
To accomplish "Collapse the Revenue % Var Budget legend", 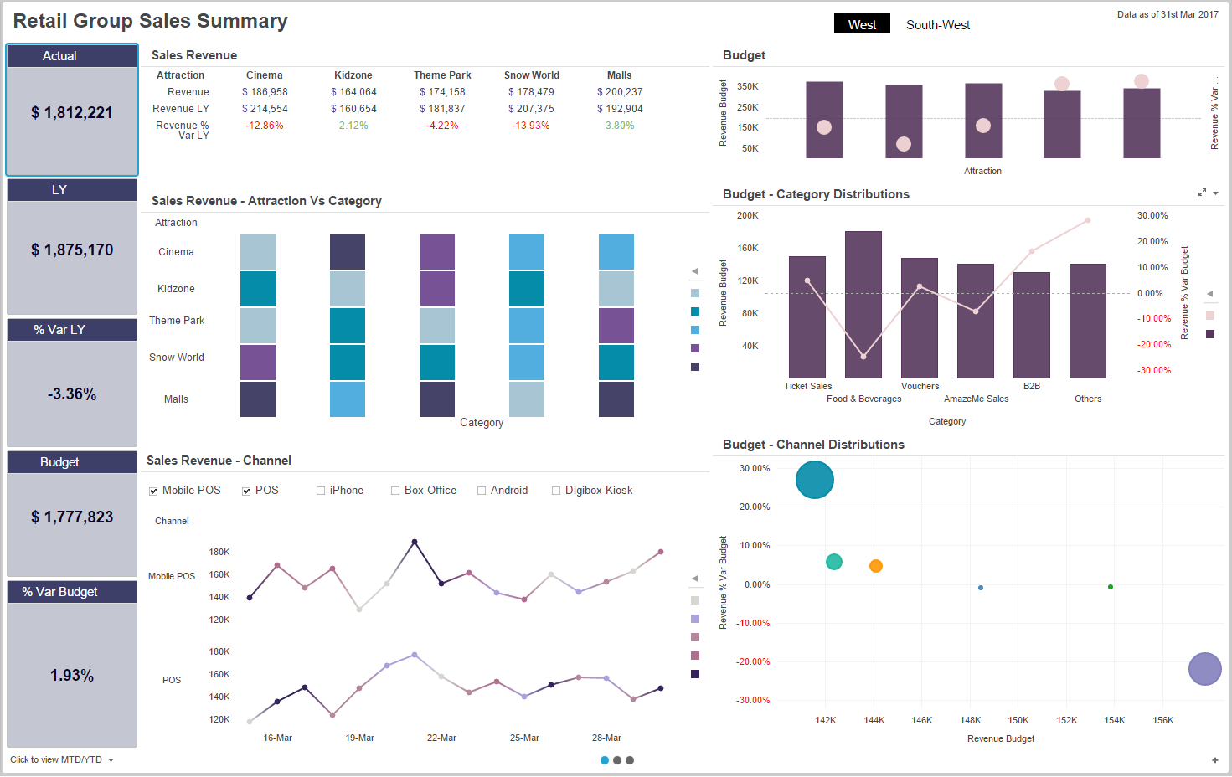I will (x=1211, y=294).
